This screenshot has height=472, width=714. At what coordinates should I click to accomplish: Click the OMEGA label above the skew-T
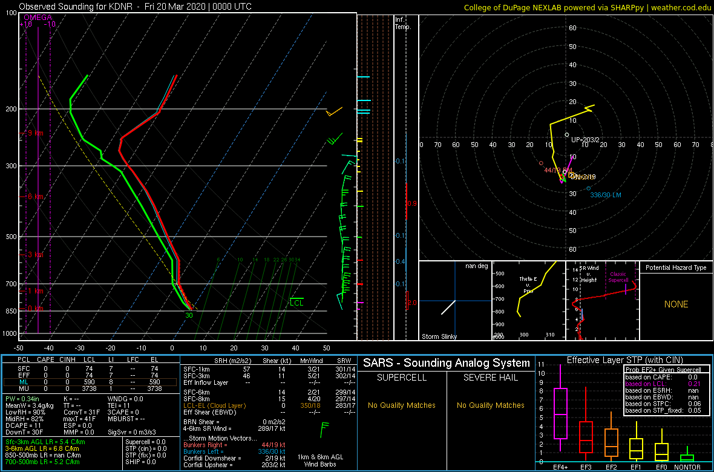[38, 18]
